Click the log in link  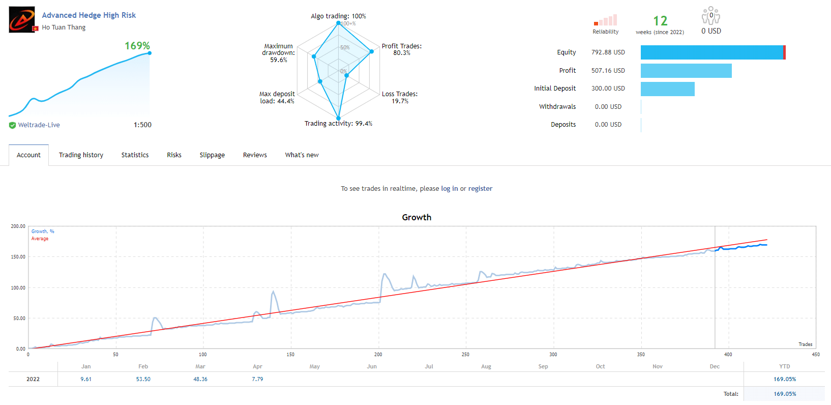point(449,189)
